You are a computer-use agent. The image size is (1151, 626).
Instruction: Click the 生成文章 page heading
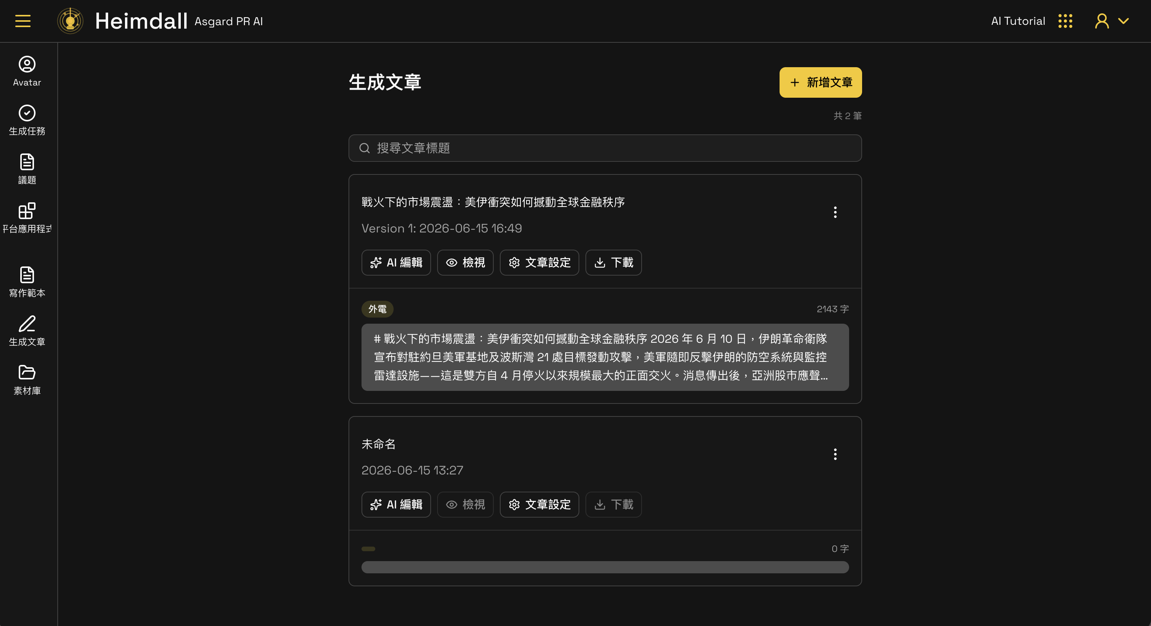coord(385,82)
